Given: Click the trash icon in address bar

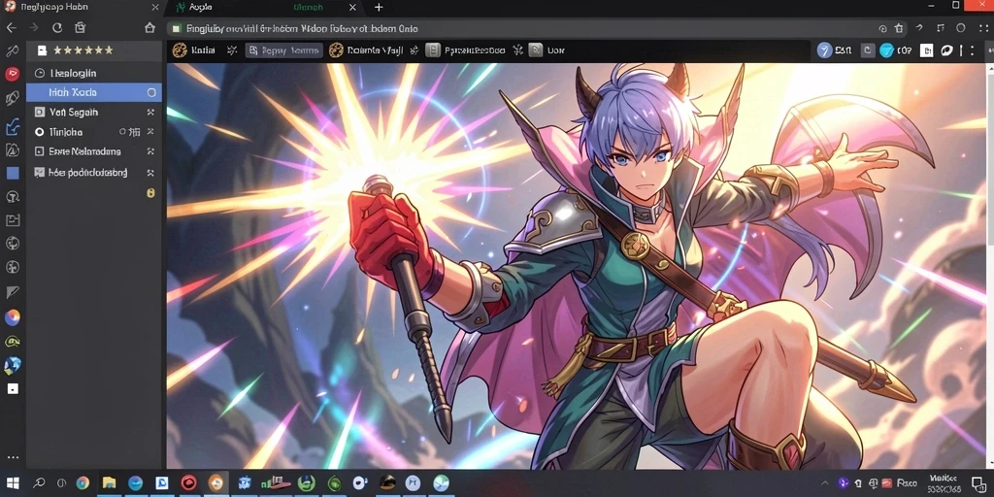Looking at the screenshot, I should pyautogui.click(x=899, y=28).
